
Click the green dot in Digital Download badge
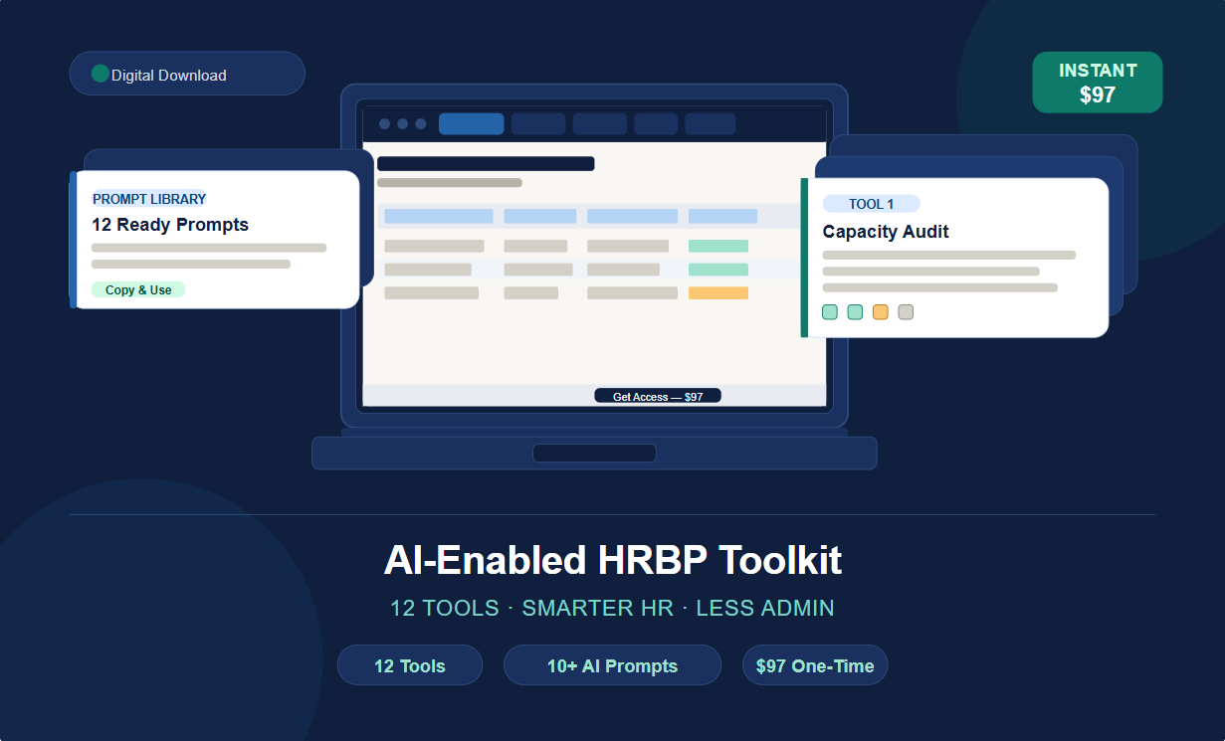100,74
